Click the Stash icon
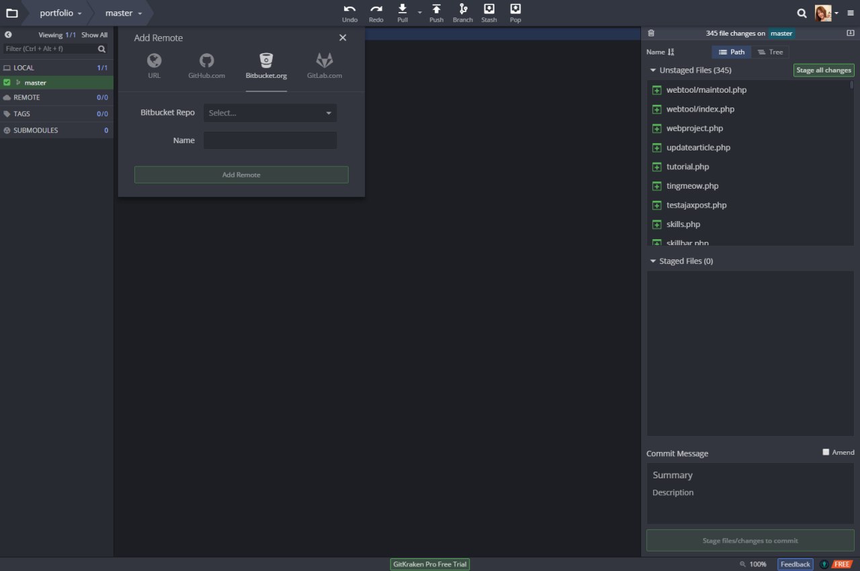Screen dimensions: 860x571 tap(489, 9)
